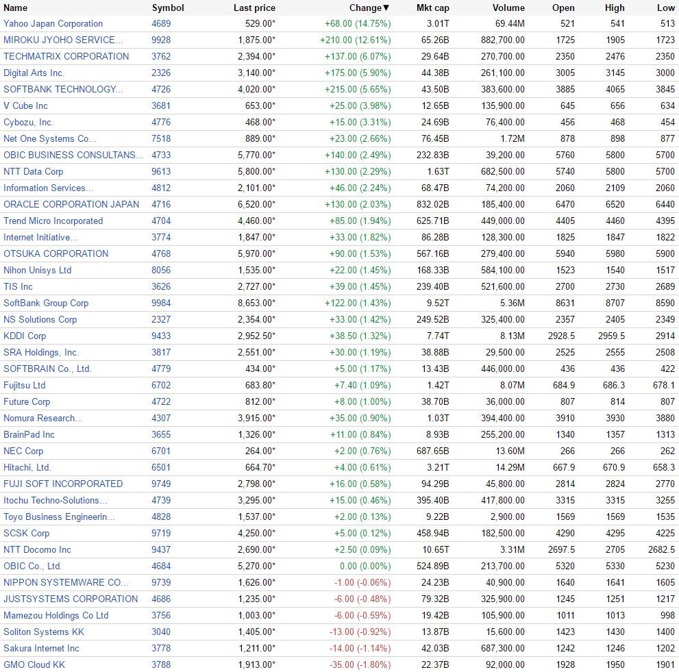Viewport: 679px width, 672px height.
Task: Open the TIS Inc link
Action: pyautogui.click(x=18, y=287)
